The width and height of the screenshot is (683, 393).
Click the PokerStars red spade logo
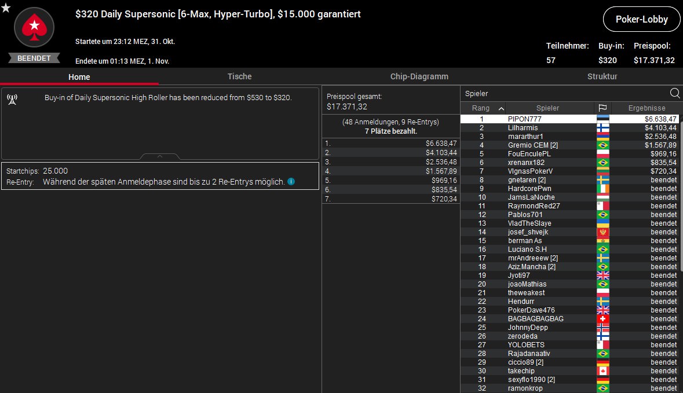[x=34, y=27]
